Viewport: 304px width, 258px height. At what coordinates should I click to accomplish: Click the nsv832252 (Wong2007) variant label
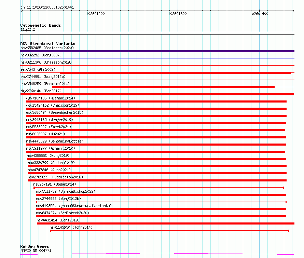point(41,55)
